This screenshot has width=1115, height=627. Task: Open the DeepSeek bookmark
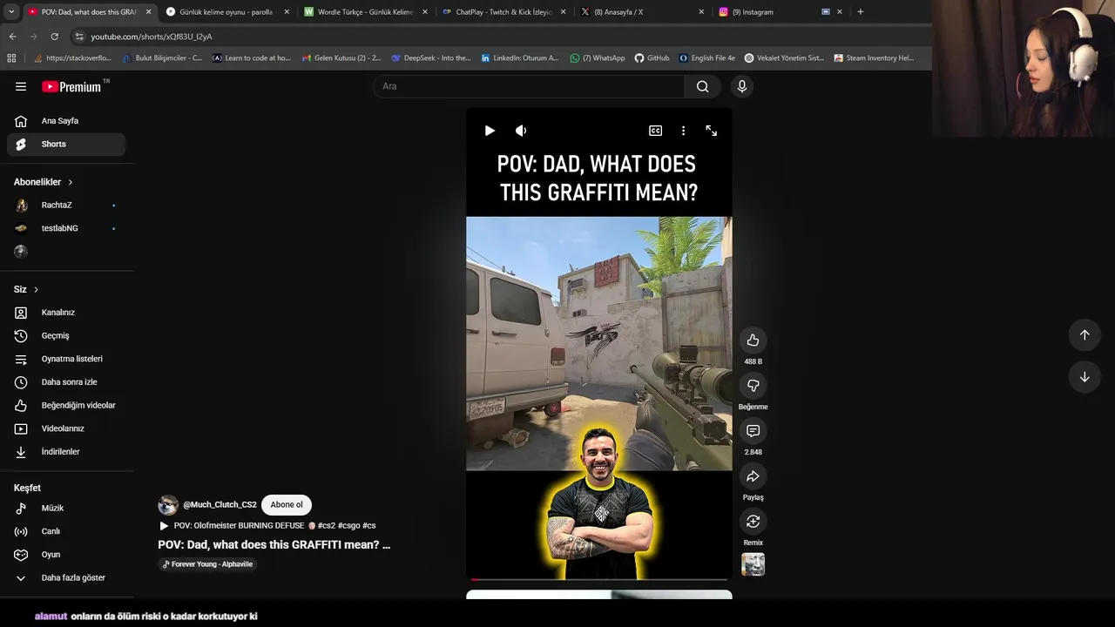pos(431,58)
